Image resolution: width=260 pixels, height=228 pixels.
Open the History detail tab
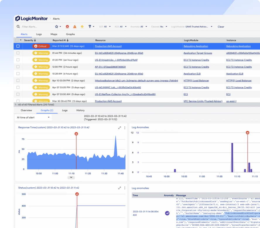[81, 110]
